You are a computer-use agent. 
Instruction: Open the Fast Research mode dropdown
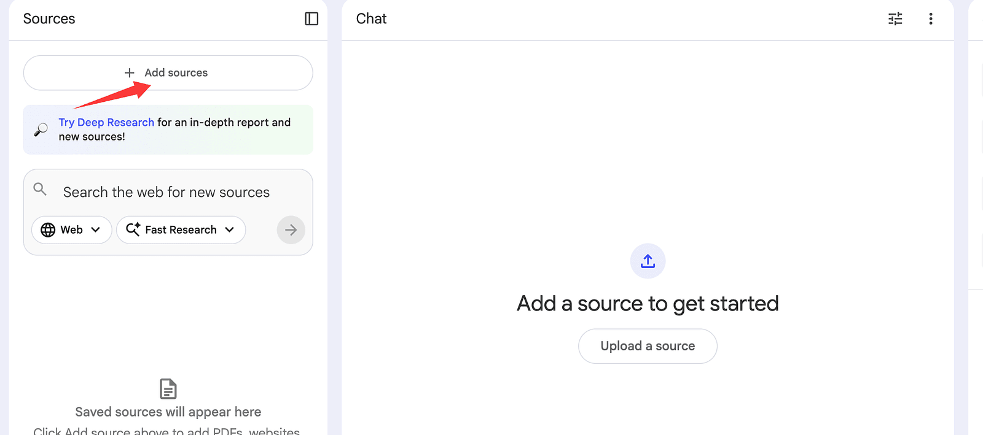(181, 230)
